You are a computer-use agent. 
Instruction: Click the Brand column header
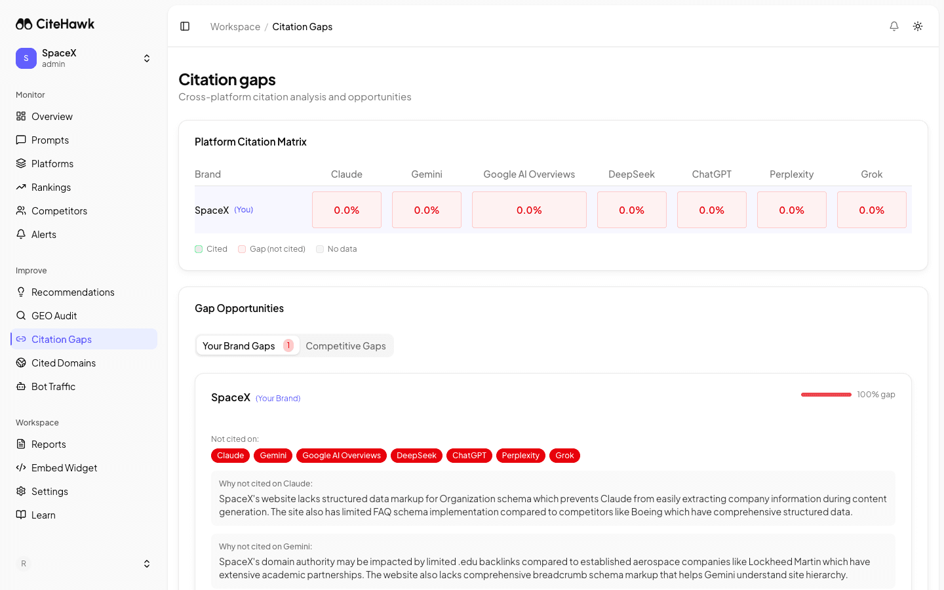[208, 174]
